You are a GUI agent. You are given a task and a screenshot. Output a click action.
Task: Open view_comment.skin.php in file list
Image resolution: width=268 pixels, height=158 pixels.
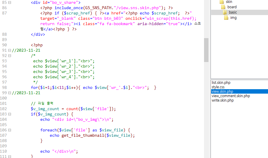coord(231,96)
